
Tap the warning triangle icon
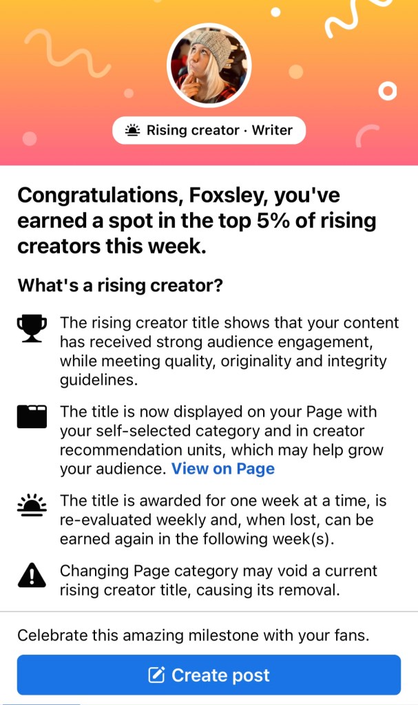click(31, 575)
